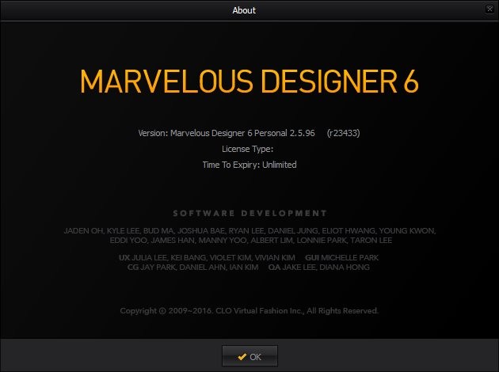Click the 'About' title bar text
Image resolution: width=499 pixels, height=372 pixels.
[x=244, y=10]
